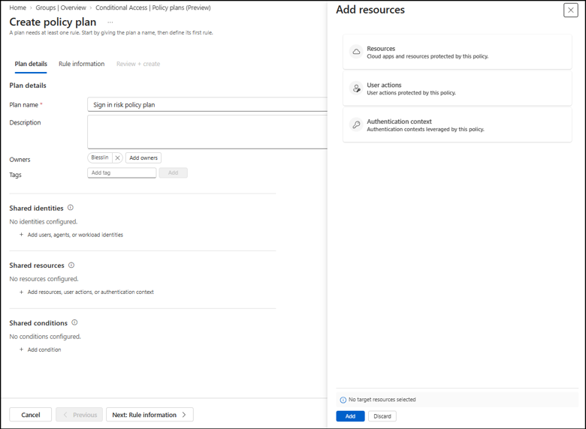This screenshot has width=586, height=429.
Task: Click the plus icon for Add users, agents, or workload identities
Action: [21, 235]
